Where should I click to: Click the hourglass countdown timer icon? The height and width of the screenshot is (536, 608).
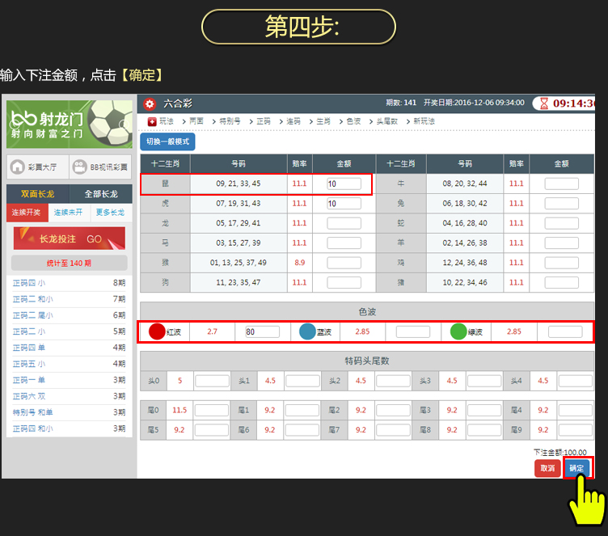pyautogui.click(x=544, y=103)
